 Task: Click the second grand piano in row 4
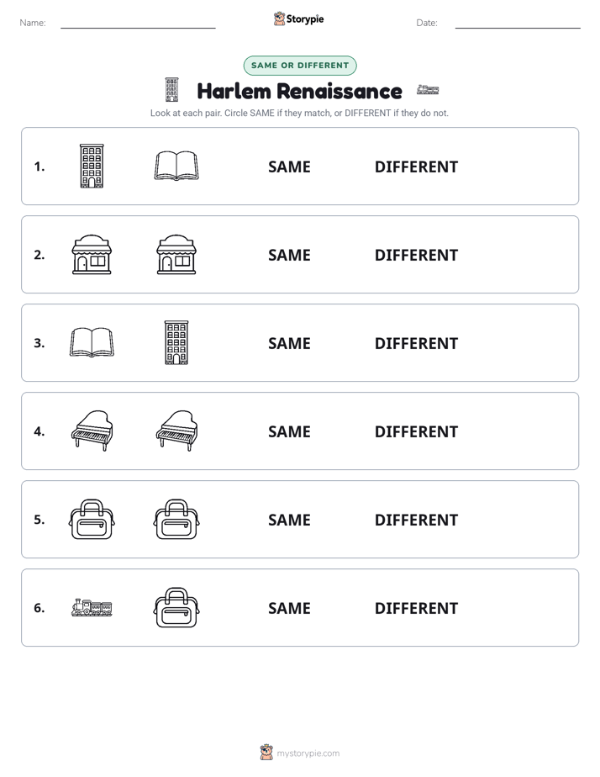[x=176, y=431]
